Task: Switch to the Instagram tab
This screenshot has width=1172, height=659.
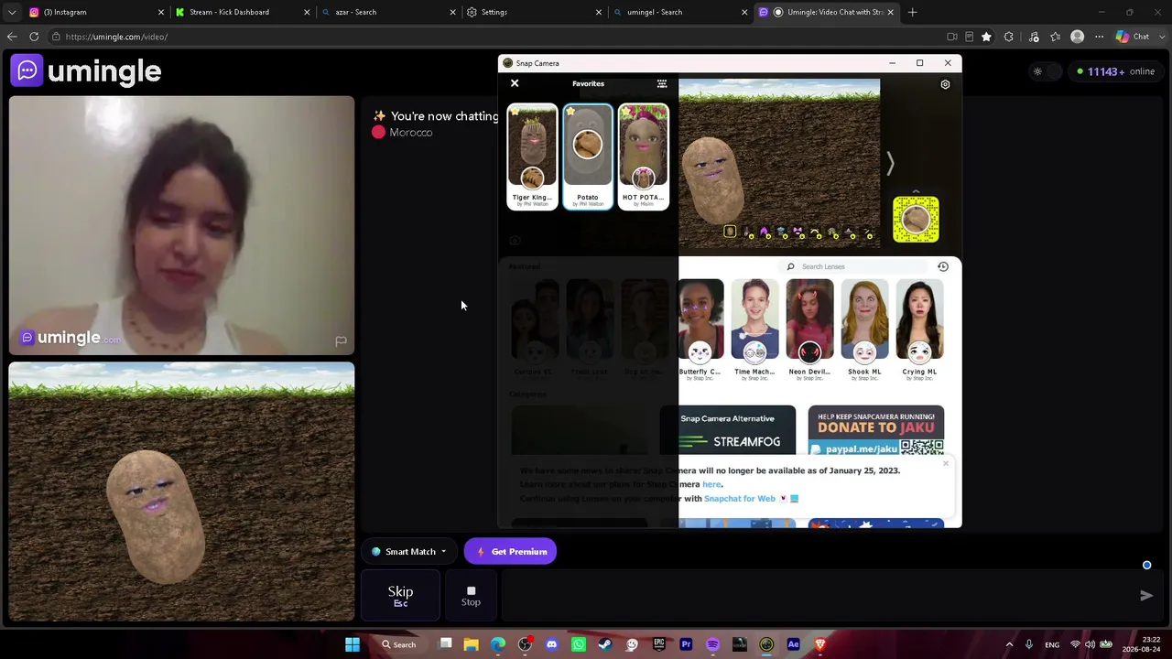Action: [x=94, y=12]
